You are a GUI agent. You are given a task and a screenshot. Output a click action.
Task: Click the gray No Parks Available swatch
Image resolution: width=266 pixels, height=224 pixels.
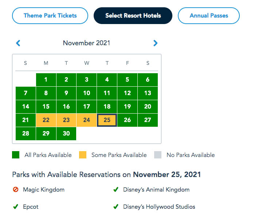[158, 155]
